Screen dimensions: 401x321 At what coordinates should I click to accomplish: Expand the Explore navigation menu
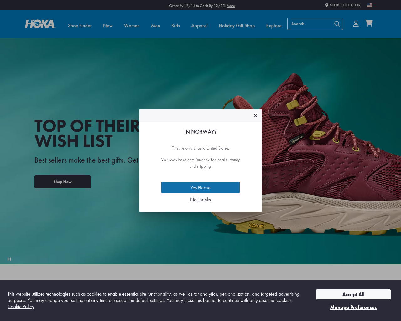coord(274,26)
